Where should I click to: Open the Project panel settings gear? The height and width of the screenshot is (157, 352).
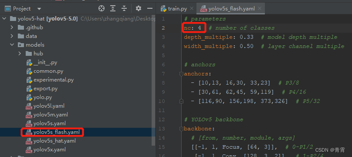click(x=139, y=9)
